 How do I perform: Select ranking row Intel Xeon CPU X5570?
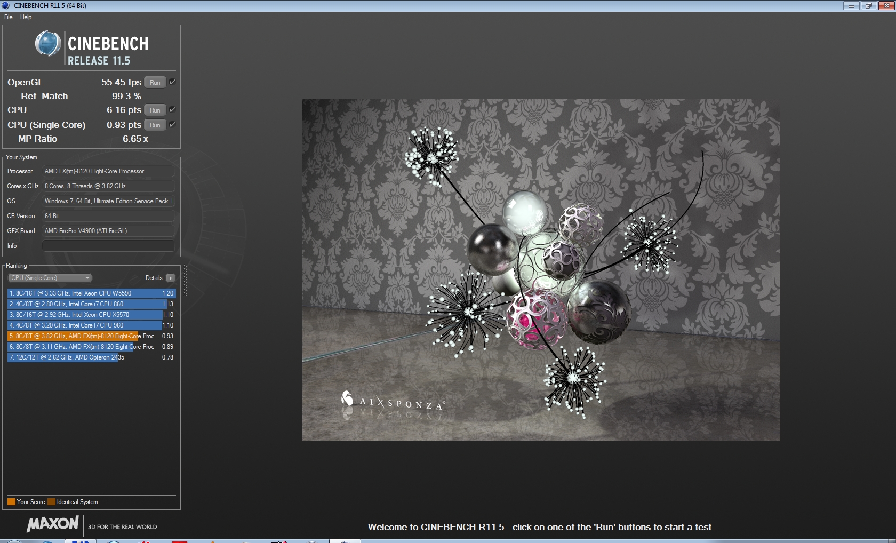coord(91,315)
